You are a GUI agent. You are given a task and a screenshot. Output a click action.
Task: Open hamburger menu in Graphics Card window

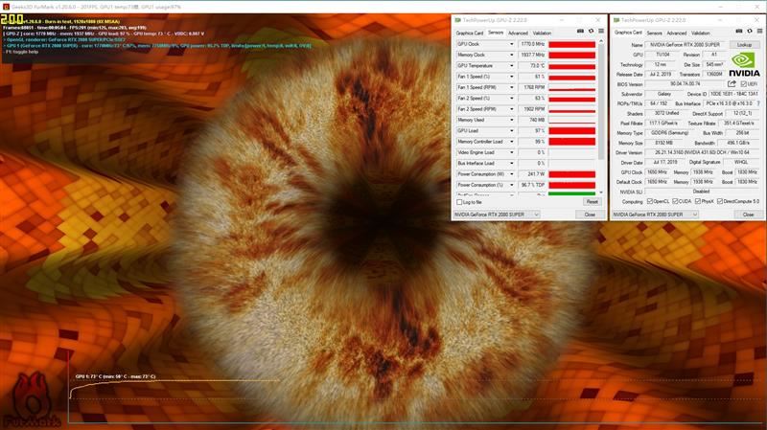[759, 31]
